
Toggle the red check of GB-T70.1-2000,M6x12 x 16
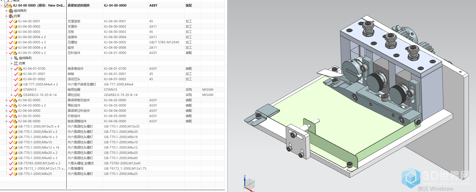tap(11, 148)
